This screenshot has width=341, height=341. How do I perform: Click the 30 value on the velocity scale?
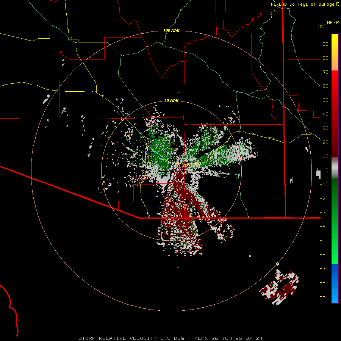click(x=325, y=128)
